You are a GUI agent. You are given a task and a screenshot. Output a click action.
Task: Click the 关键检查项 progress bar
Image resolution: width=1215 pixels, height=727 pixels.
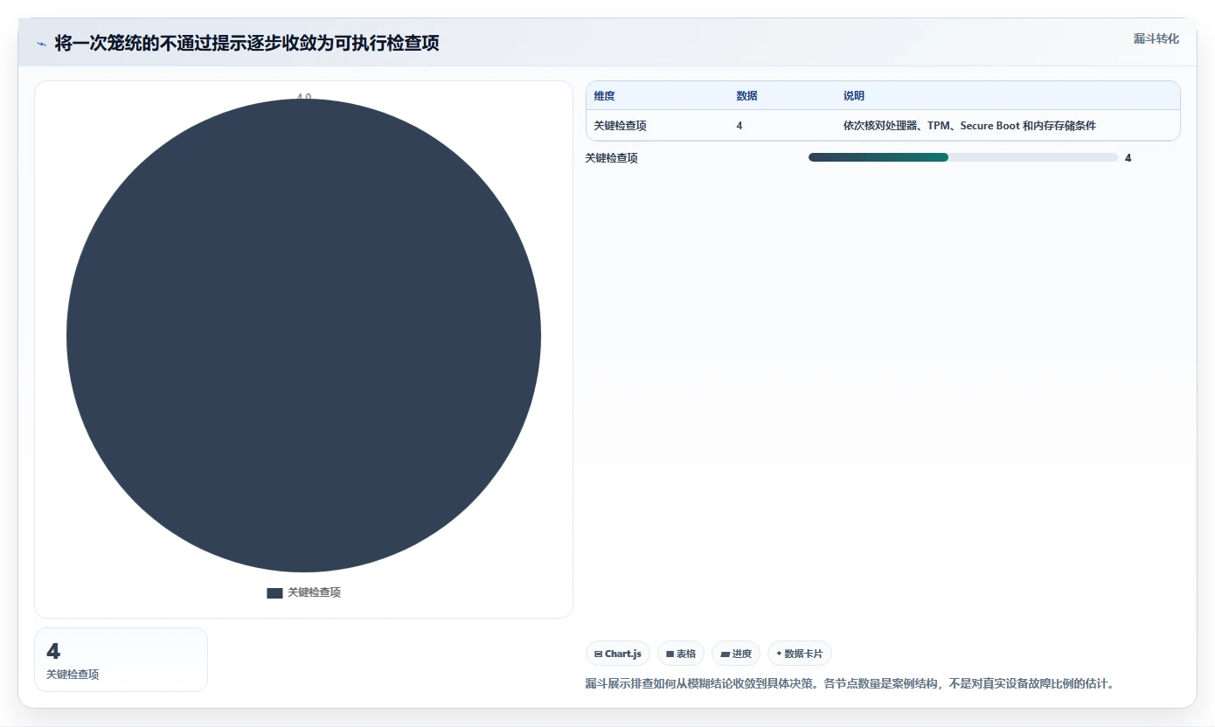point(963,157)
